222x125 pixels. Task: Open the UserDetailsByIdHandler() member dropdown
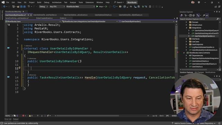point(147,22)
